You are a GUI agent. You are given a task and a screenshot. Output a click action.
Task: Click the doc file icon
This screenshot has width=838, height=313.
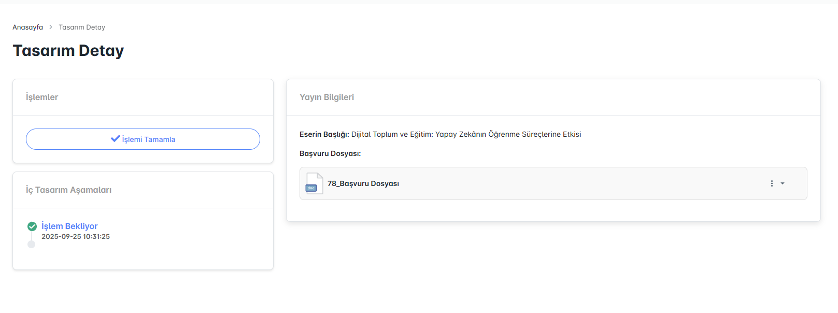(314, 183)
